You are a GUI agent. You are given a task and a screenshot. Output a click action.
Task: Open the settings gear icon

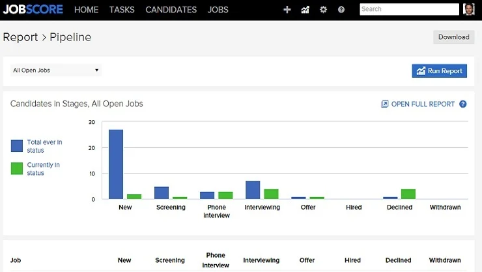[324, 10]
